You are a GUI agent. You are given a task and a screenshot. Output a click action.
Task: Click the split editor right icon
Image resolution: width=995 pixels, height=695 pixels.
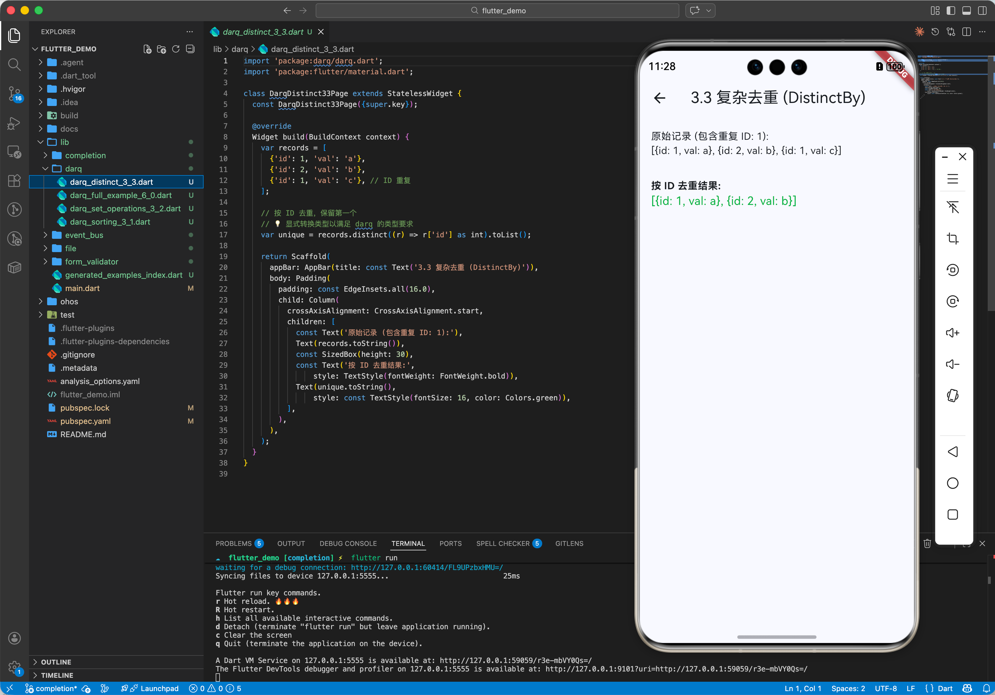click(966, 32)
